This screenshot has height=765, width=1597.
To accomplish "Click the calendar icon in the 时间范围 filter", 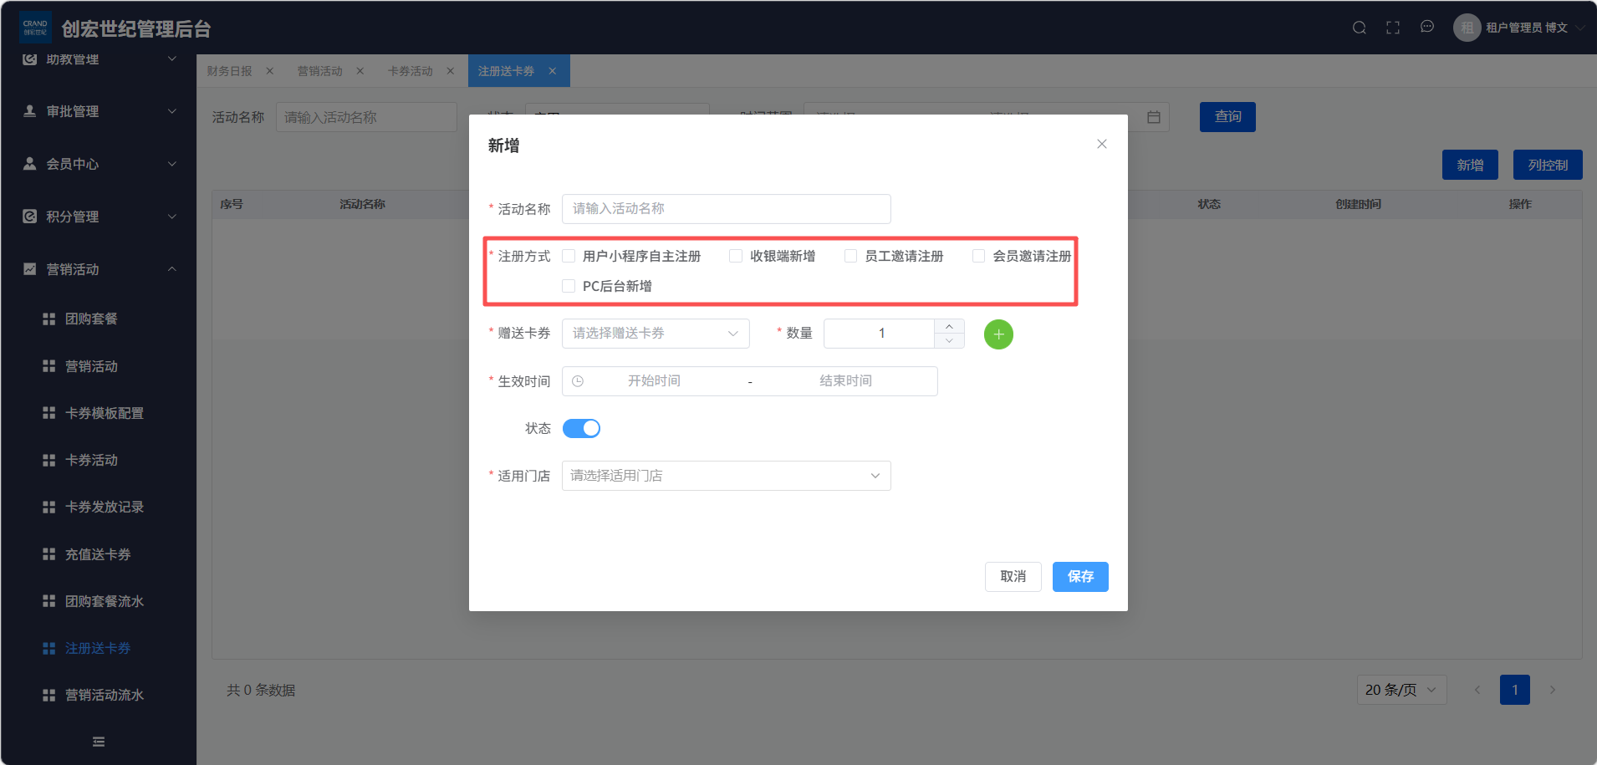I will coord(1153,117).
